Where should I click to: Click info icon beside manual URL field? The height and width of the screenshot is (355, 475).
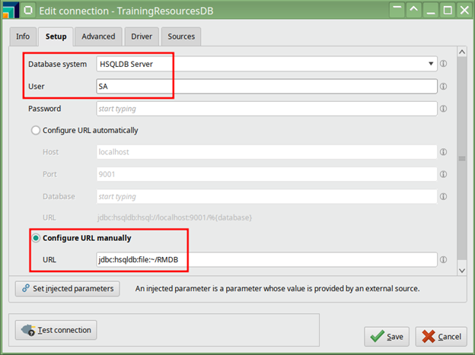(x=443, y=260)
